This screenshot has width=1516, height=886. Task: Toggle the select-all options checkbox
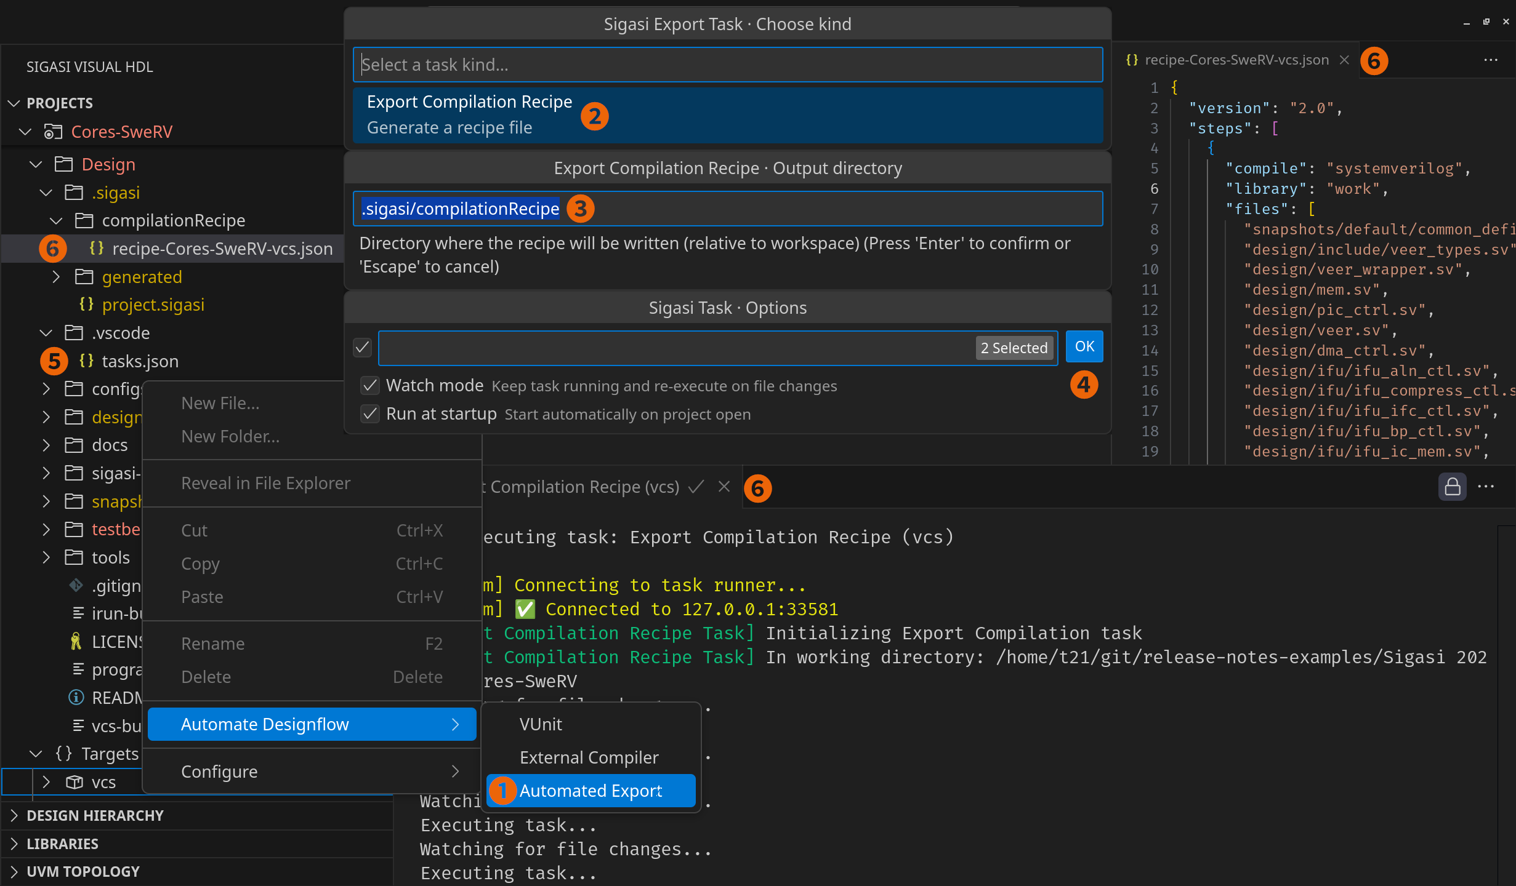(x=363, y=348)
